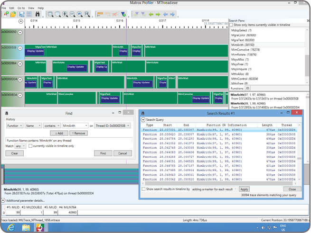Screen dimensions: 311x233
Task: Open the MimArith value combo box
Action: [75, 126]
